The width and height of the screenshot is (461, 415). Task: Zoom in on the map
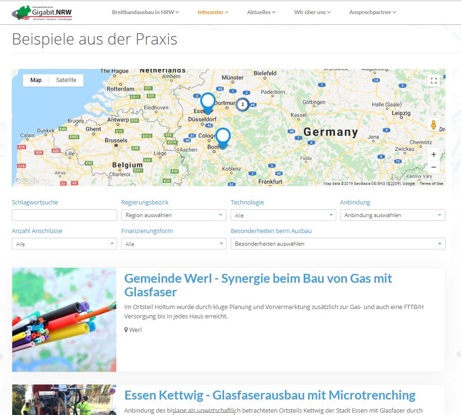(x=434, y=154)
